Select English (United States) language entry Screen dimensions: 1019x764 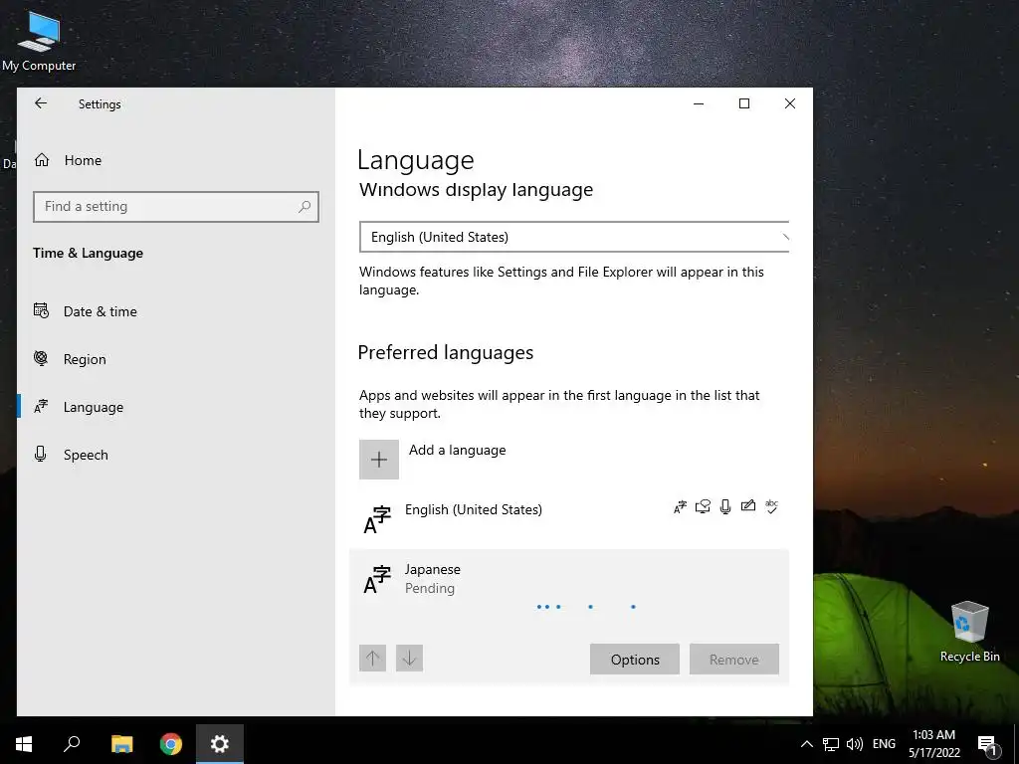tap(569, 518)
